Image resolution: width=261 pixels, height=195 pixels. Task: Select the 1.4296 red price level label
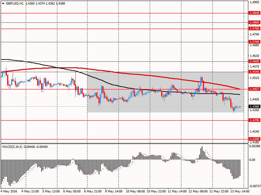pos(254,120)
